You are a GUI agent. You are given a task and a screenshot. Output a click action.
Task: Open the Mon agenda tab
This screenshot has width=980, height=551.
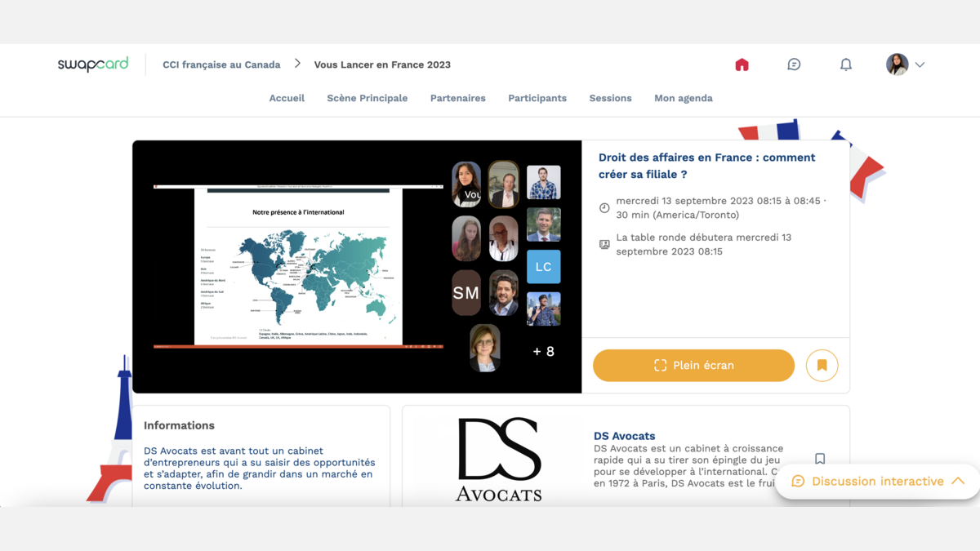tap(683, 98)
